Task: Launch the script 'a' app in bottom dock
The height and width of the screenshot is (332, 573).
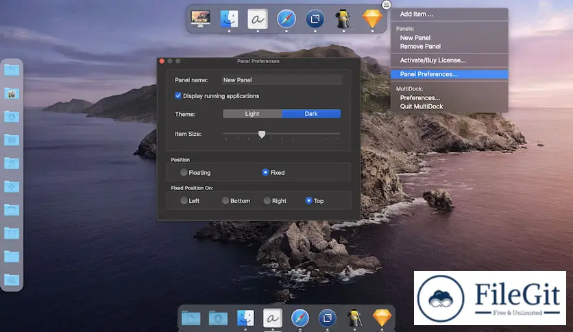Action: 273,318
